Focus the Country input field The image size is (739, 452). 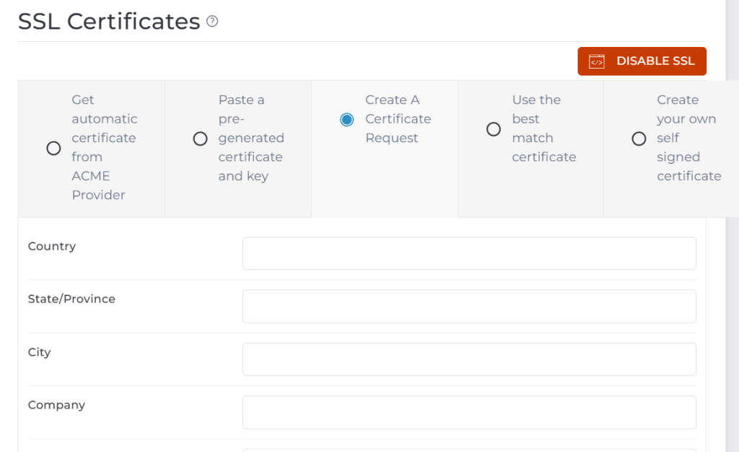point(469,253)
